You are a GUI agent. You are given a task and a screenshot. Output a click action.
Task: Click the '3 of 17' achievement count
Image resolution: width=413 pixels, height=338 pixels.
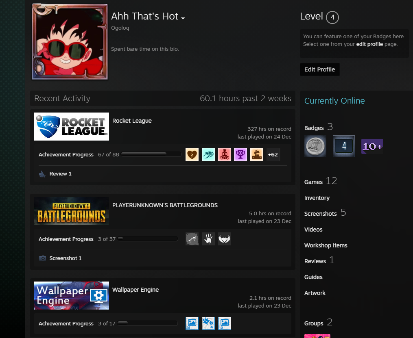(107, 323)
